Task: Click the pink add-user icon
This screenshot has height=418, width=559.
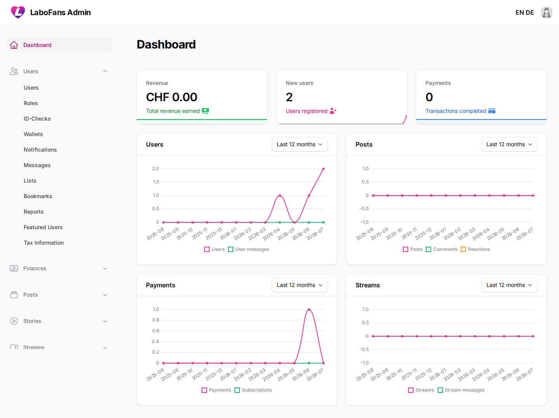Action: pyautogui.click(x=333, y=111)
